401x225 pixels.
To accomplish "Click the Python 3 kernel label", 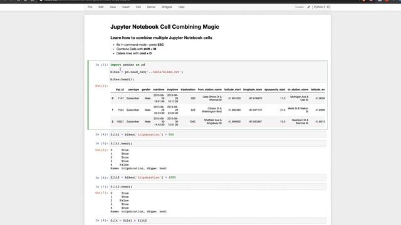I will [320, 7].
